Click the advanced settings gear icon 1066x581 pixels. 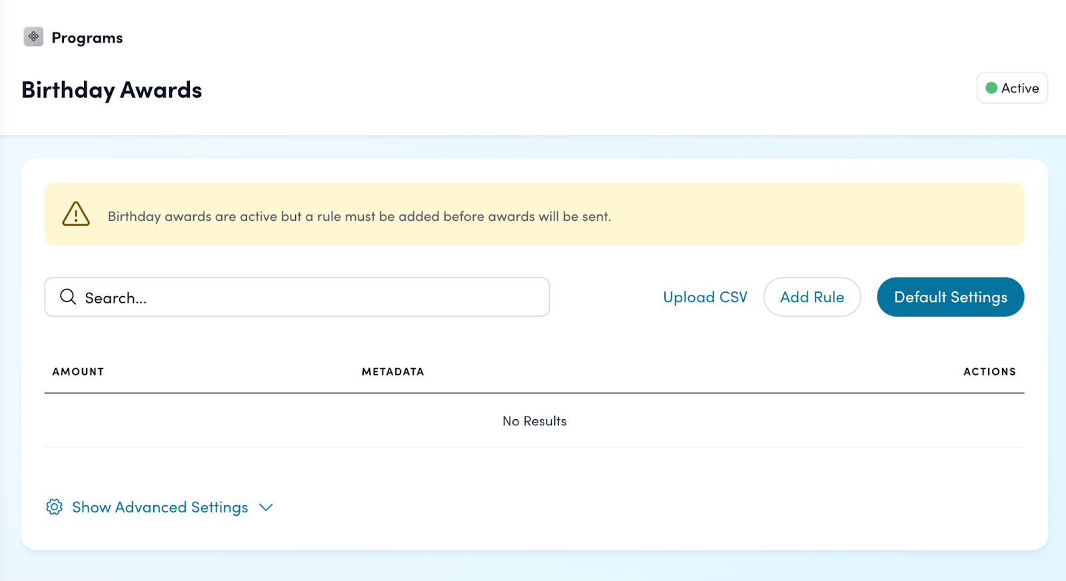click(x=55, y=507)
